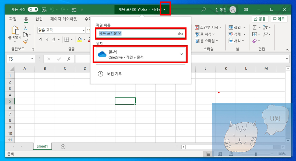Open 표 서식 (Format as Table)
Viewport: 296px width, 161px height.
click(205, 34)
